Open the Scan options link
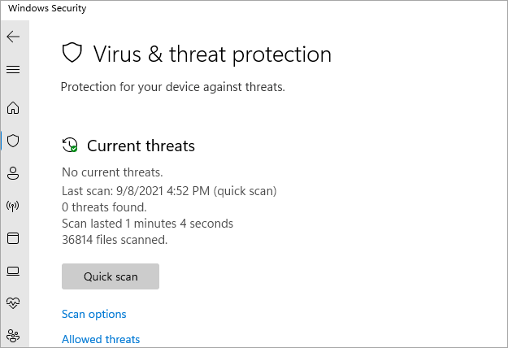 [x=94, y=314]
